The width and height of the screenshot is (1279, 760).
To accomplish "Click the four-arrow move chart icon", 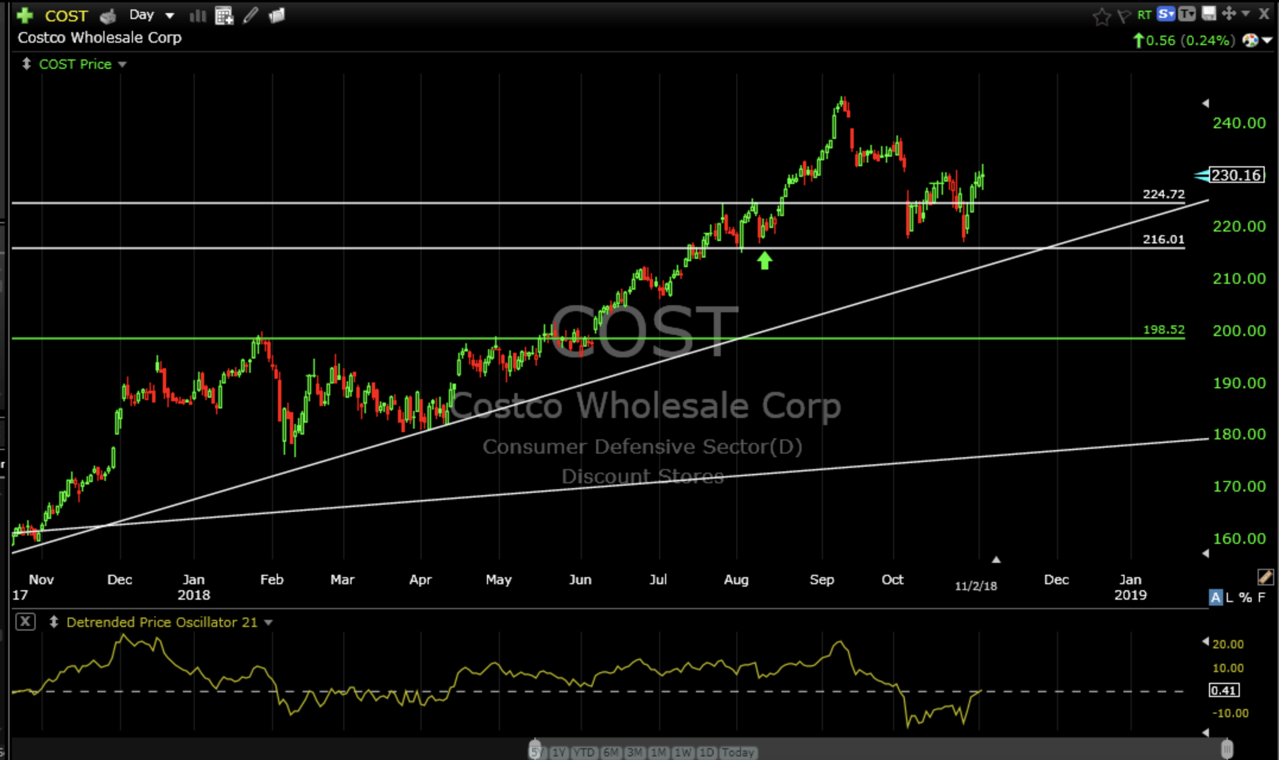I will click(x=1229, y=14).
